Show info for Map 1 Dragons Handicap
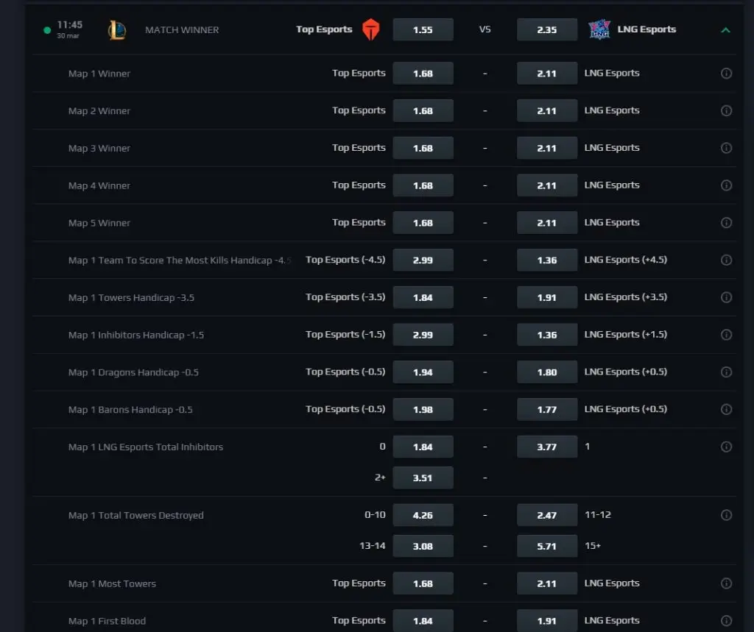Viewport: 754px width, 632px height. click(x=726, y=372)
